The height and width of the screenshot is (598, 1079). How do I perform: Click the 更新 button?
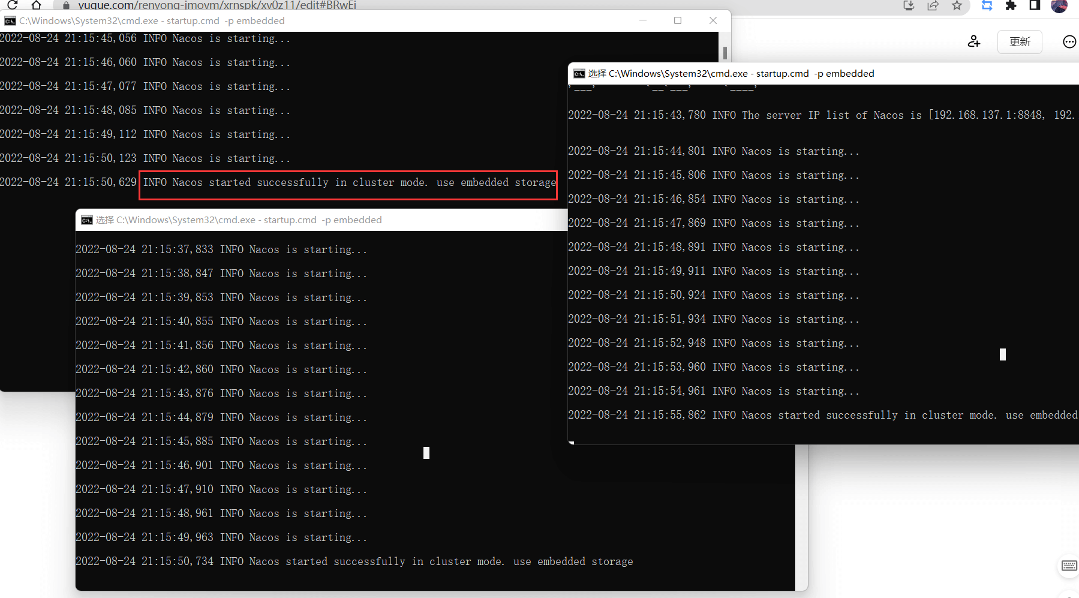pyautogui.click(x=1020, y=41)
